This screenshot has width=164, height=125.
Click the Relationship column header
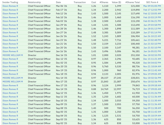click(x=34, y=2)
